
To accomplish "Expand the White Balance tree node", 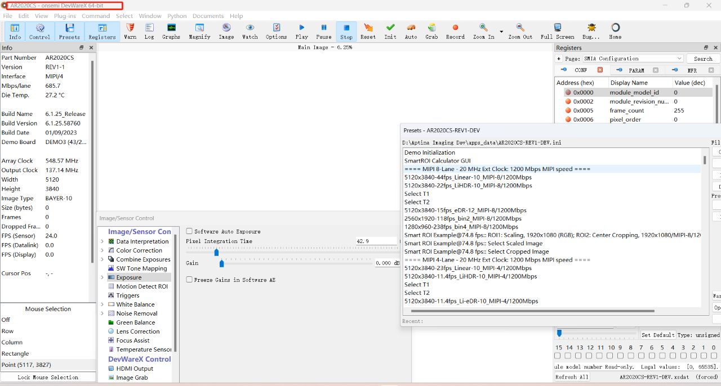I will coord(102,304).
